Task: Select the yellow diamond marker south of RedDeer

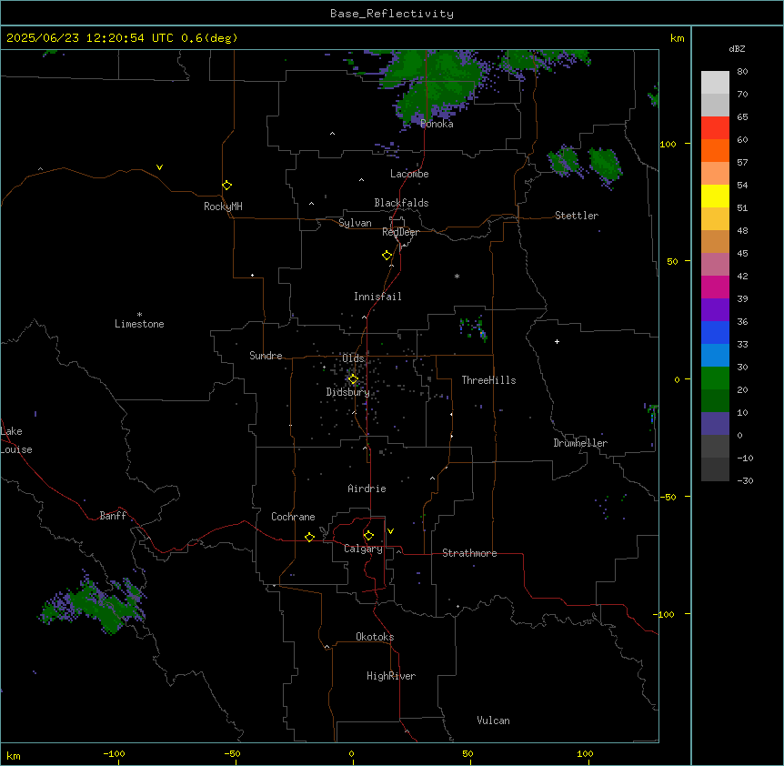Action: pyautogui.click(x=387, y=256)
